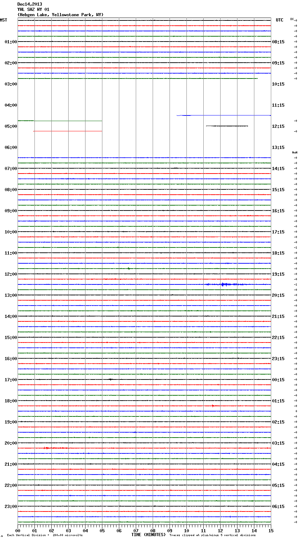Viewport: 299px width, 540px height.
Task: Click the 10 minute tick label
Action: tap(186, 531)
